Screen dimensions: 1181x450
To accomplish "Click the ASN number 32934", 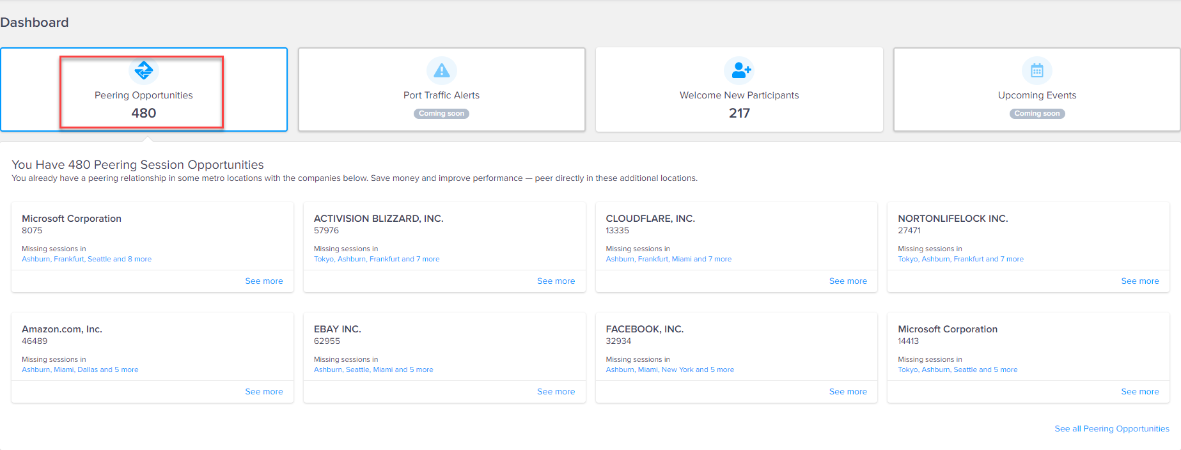I will (x=618, y=341).
